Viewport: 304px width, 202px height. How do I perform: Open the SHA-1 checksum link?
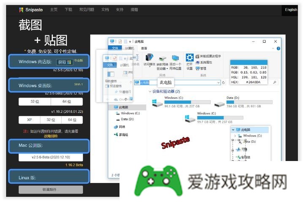pos(79,84)
